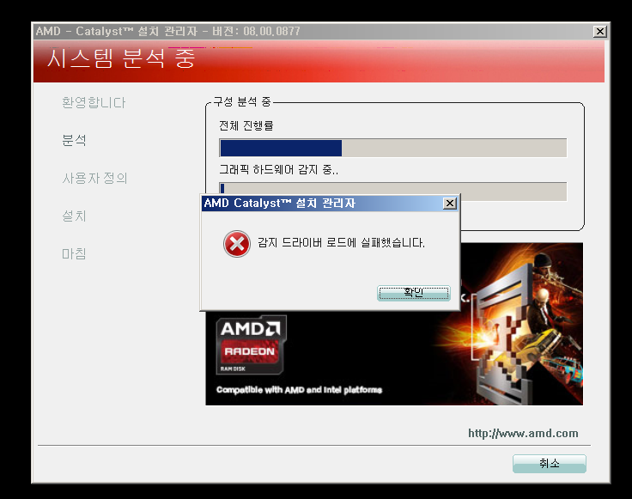Click the error message 감지 드라이버 로드에 실패했습니다
Viewport: 632px width, 499px height.
(x=341, y=243)
